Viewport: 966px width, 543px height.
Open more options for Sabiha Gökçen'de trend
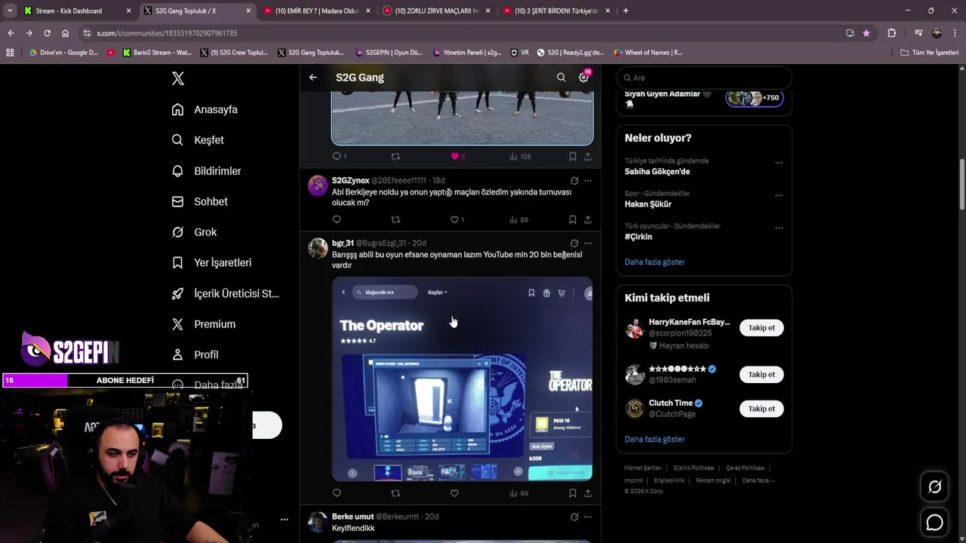(x=779, y=163)
